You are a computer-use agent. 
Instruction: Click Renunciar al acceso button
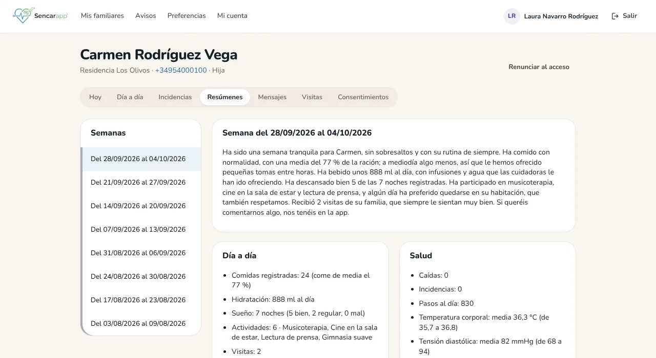coord(539,66)
